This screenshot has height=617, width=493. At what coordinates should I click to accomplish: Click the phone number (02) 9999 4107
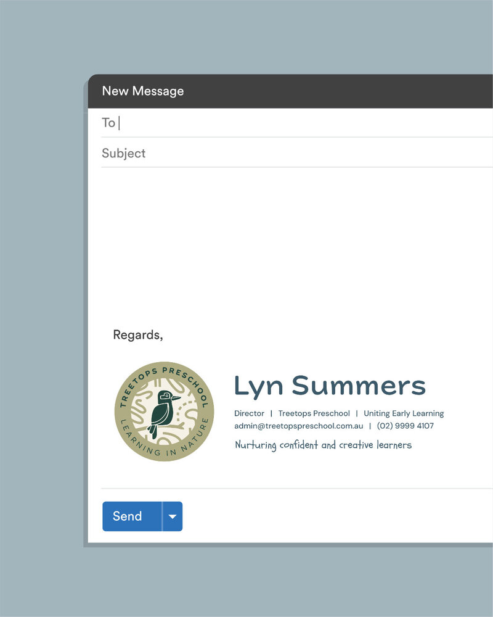(x=405, y=426)
